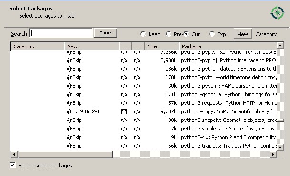Select the Keep radio button
This screenshot has height=176, width=290.
pyautogui.click(x=143, y=34)
